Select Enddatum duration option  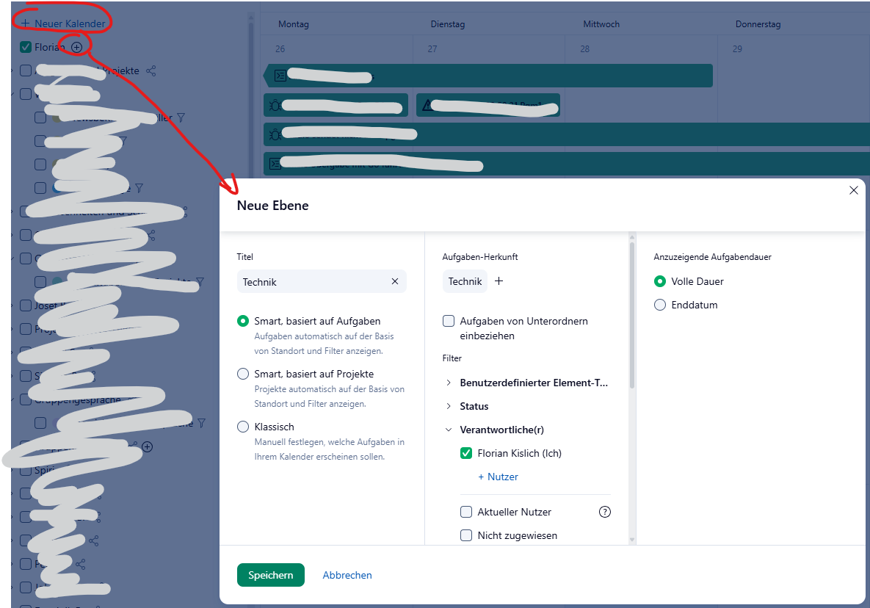click(660, 305)
